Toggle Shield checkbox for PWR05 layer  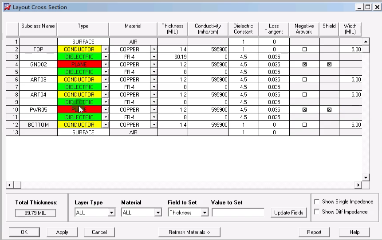tap(329, 110)
